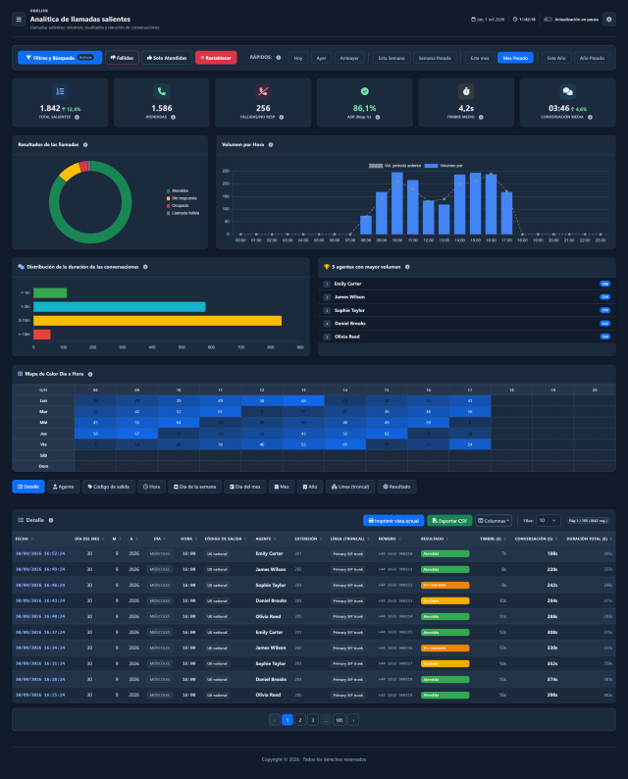
Task: Select the Anteayer quick range
Action: coord(349,58)
